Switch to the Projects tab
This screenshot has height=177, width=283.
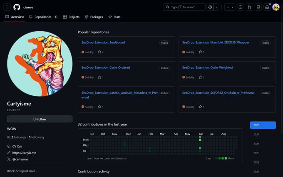pyautogui.click(x=71, y=17)
